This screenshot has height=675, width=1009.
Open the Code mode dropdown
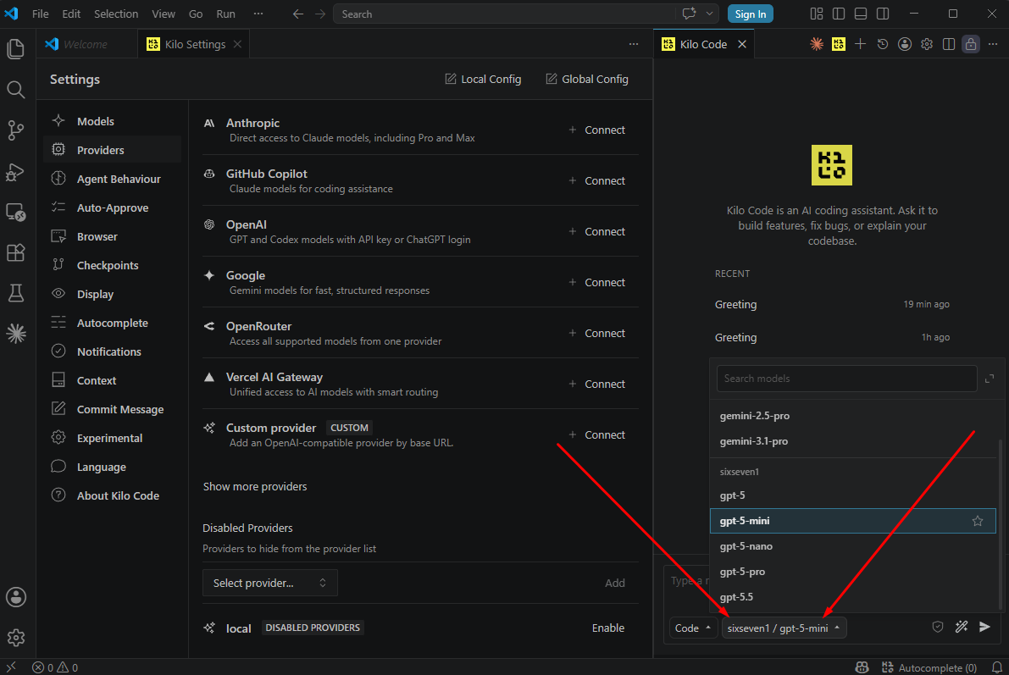point(692,628)
